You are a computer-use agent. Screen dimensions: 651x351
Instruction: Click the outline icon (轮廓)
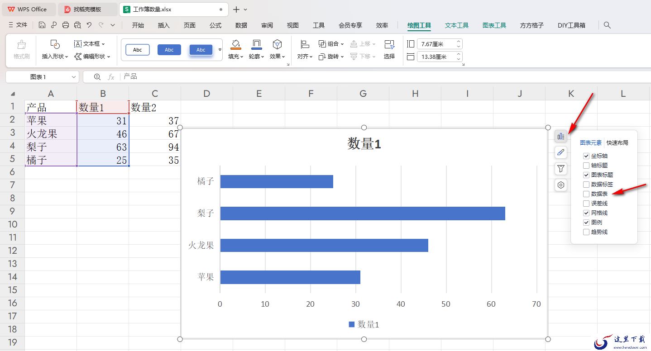tap(256, 44)
